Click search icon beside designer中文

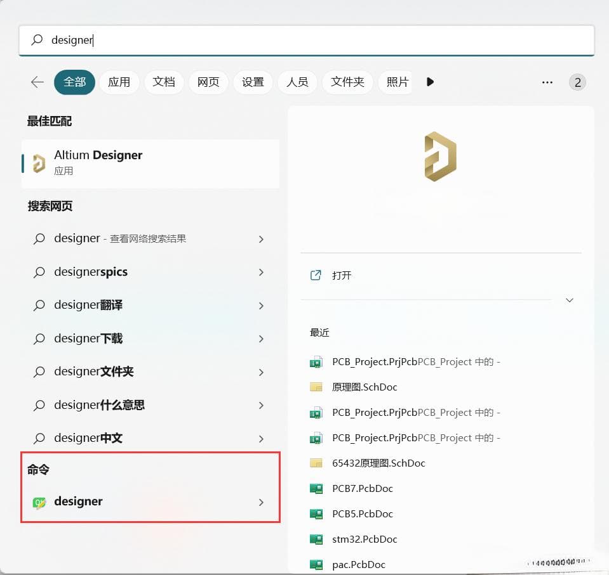pyautogui.click(x=39, y=439)
